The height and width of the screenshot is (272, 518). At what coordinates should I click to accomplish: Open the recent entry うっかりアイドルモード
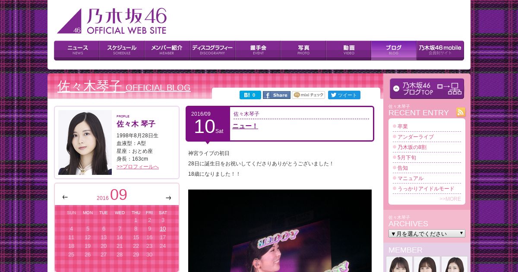[426, 189]
